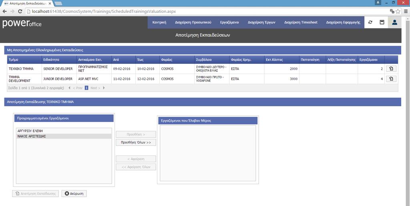Open Διαχείριση Timesheet menu

coord(301,22)
